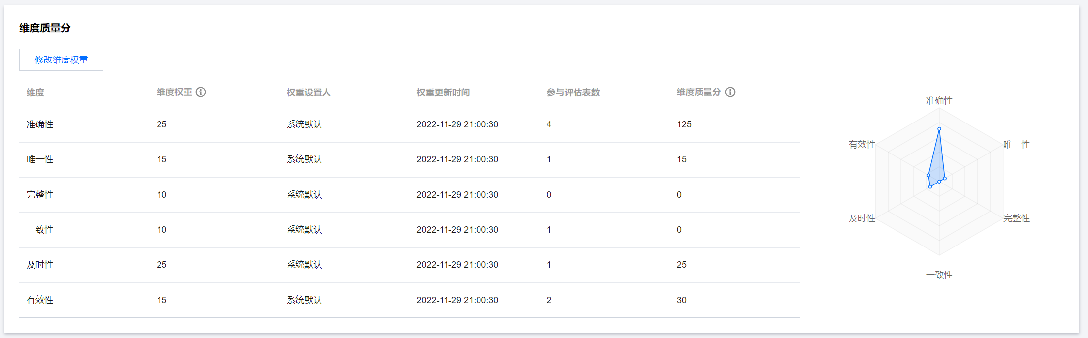Click the 一致性 label on radar chart
The width and height of the screenshot is (1088, 338).
point(939,275)
